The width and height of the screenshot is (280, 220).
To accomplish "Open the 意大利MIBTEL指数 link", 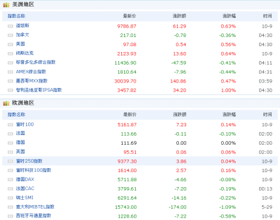I will pyautogui.click(x=35, y=207).
